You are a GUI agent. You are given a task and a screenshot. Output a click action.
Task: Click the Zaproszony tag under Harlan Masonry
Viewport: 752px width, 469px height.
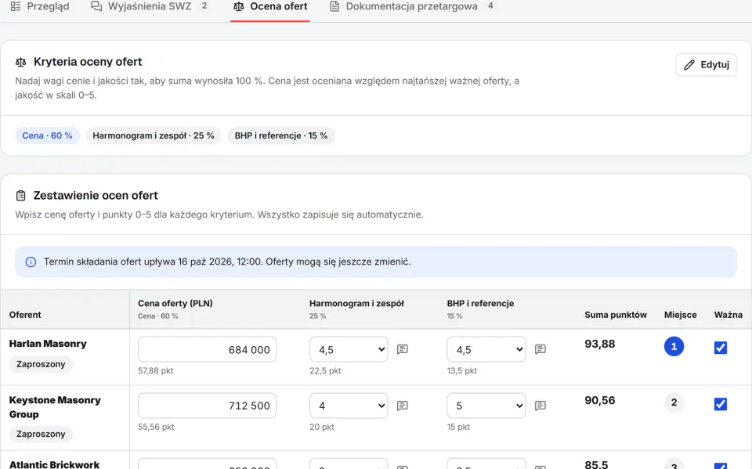point(41,364)
